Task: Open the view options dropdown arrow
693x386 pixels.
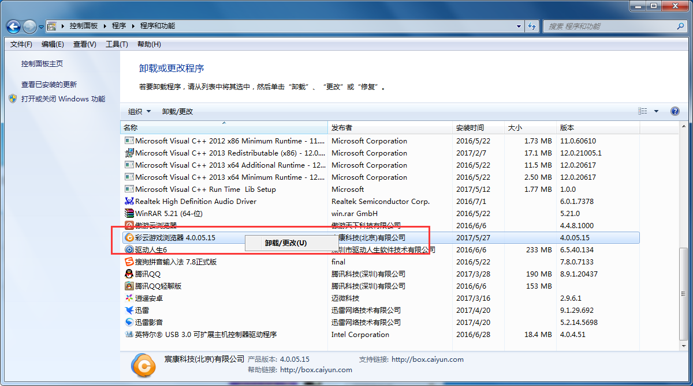Action: 656,112
